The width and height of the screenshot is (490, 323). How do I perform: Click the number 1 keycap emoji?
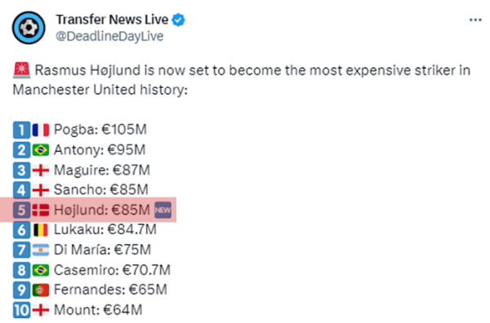[21, 130]
